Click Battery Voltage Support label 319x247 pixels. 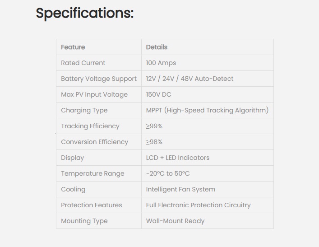[x=99, y=79]
